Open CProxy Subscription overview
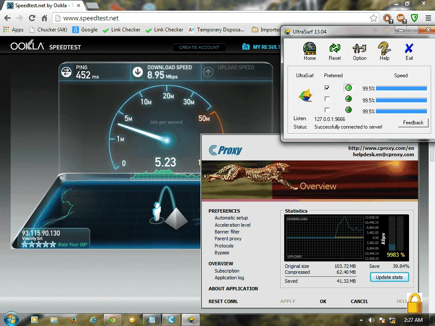This screenshot has height=326, width=435. click(x=227, y=271)
